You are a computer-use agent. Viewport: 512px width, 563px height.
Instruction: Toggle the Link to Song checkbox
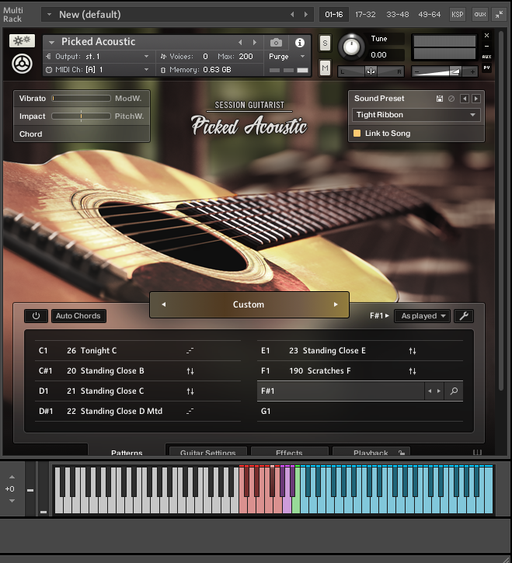pos(357,134)
